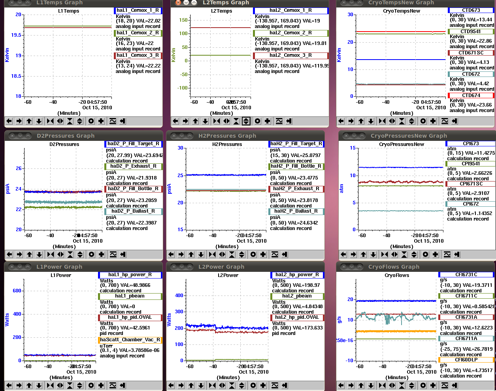Zoom in vertically on the L2Temps Graph
The image size is (496, 391).
[x=236, y=121]
